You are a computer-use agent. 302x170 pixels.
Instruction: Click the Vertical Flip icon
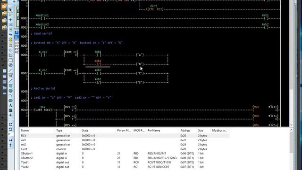pos(10,145)
